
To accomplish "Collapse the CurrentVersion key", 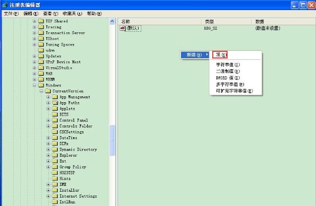I will click(41, 91).
